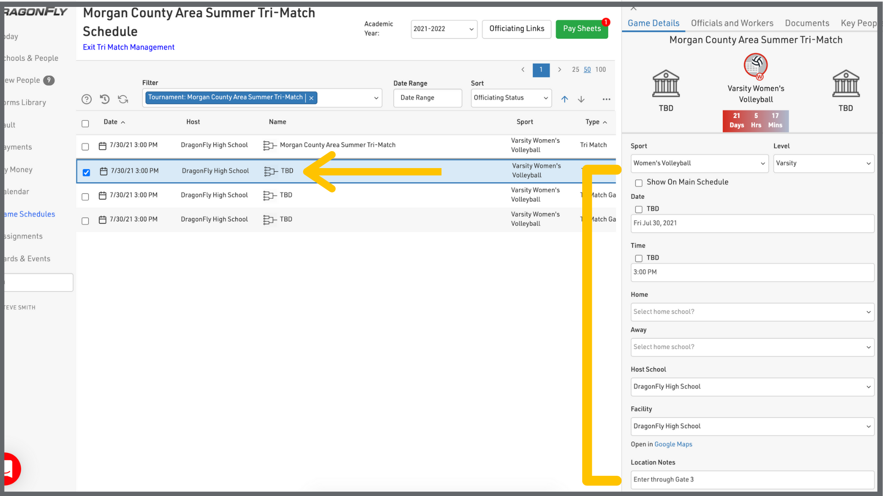Click the refresh schedule icon
The height and width of the screenshot is (496, 883).
(123, 99)
